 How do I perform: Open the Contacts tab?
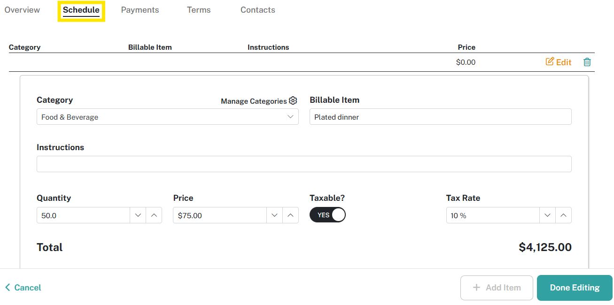(x=258, y=10)
